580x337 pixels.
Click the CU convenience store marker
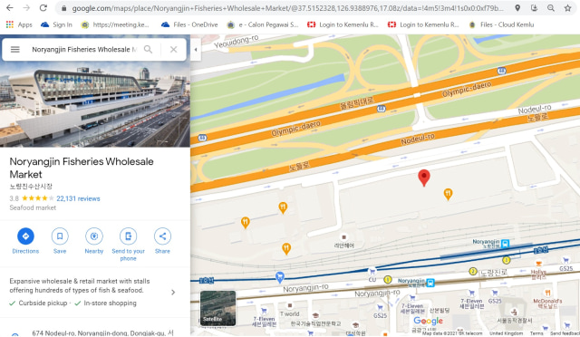click(x=372, y=272)
